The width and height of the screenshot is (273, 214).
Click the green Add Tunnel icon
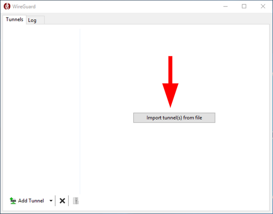coord(13,201)
